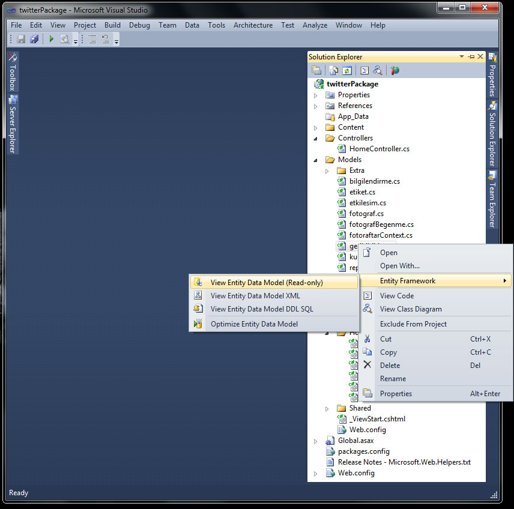
Task: Click Show All Files icon in Solution Explorer
Action: click(x=334, y=70)
